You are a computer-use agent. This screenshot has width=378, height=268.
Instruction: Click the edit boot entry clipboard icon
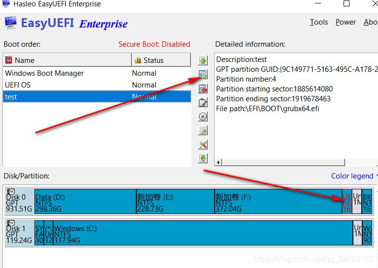(203, 103)
